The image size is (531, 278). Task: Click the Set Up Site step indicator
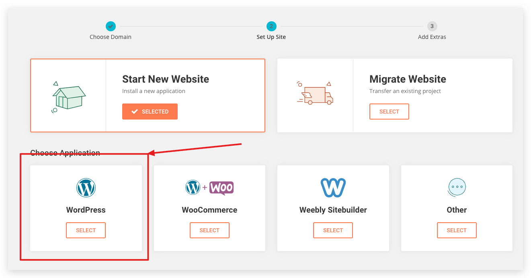click(x=271, y=26)
